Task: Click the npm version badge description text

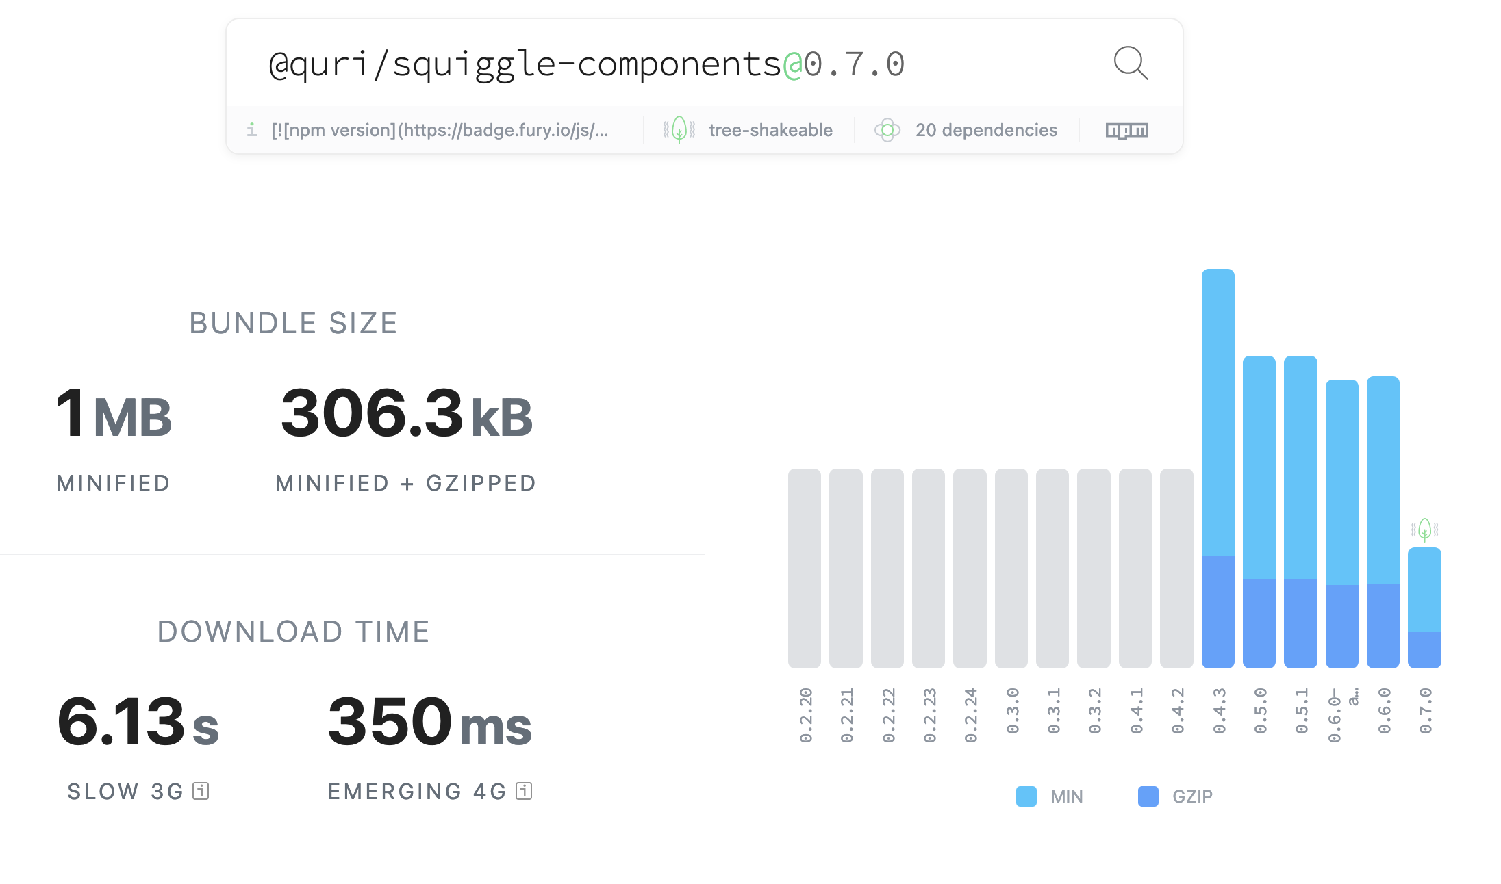Action: tap(439, 130)
